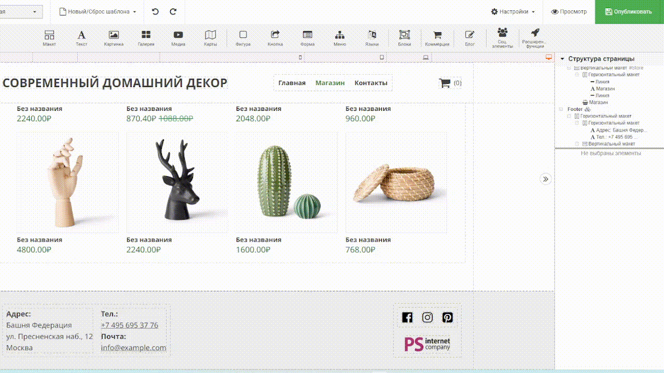Select the Footer node in the structure tree
This screenshot has height=373, width=664.
coord(575,109)
